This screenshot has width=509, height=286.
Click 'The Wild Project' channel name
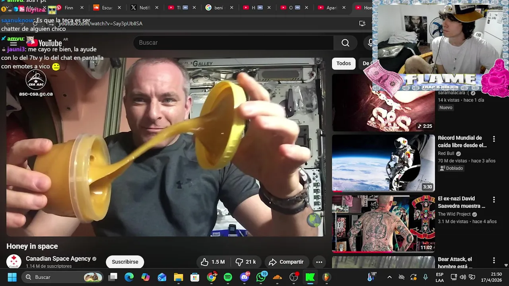(x=455, y=214)
